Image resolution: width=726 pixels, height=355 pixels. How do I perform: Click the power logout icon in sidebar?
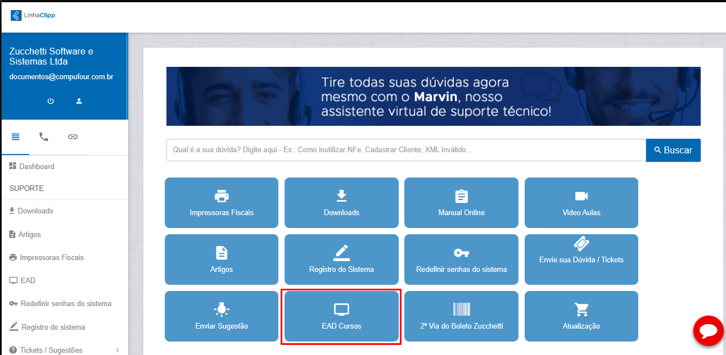tap(51, 101)
